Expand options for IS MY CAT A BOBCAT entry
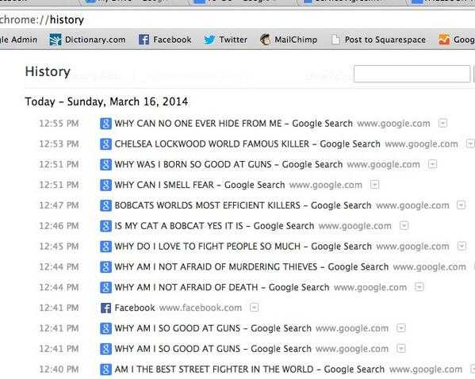The image size is (475, 379). click(x=404, y=225)
